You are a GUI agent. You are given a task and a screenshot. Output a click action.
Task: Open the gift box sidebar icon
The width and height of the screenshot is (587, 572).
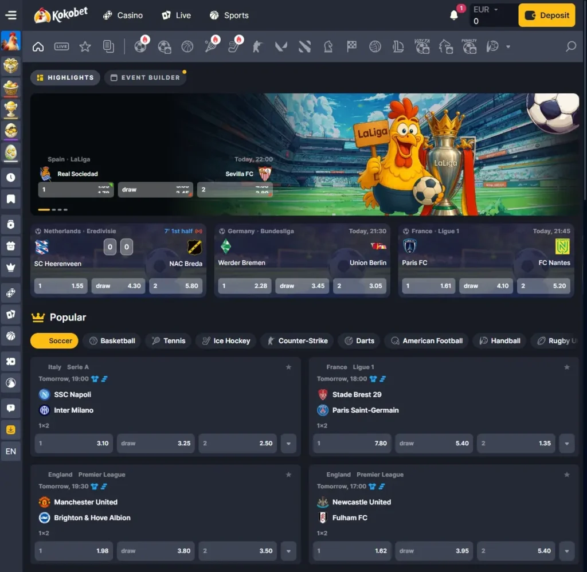coord(10,65)
